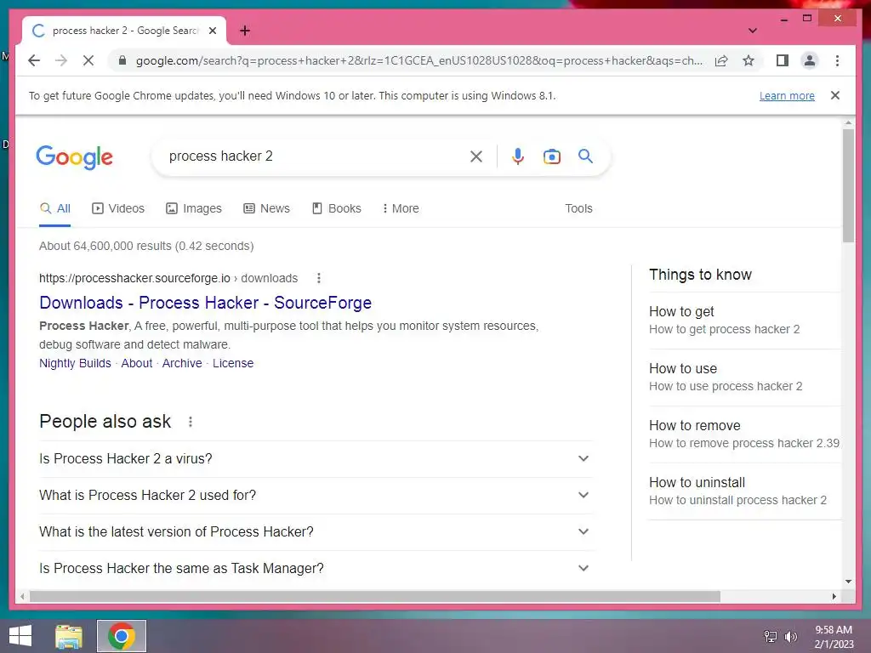Open the network tray icon
This screenshot has height=653, width=871.
pyautogui.click(x=770, y=636)
